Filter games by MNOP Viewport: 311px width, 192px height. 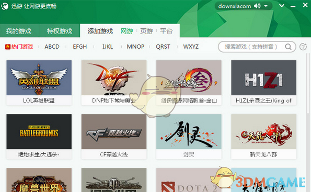135,47
